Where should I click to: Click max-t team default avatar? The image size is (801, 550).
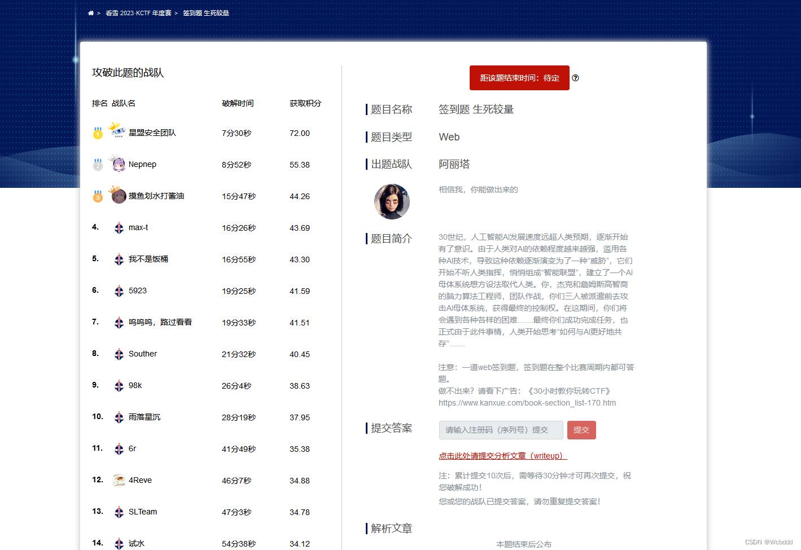click(119, 228)
